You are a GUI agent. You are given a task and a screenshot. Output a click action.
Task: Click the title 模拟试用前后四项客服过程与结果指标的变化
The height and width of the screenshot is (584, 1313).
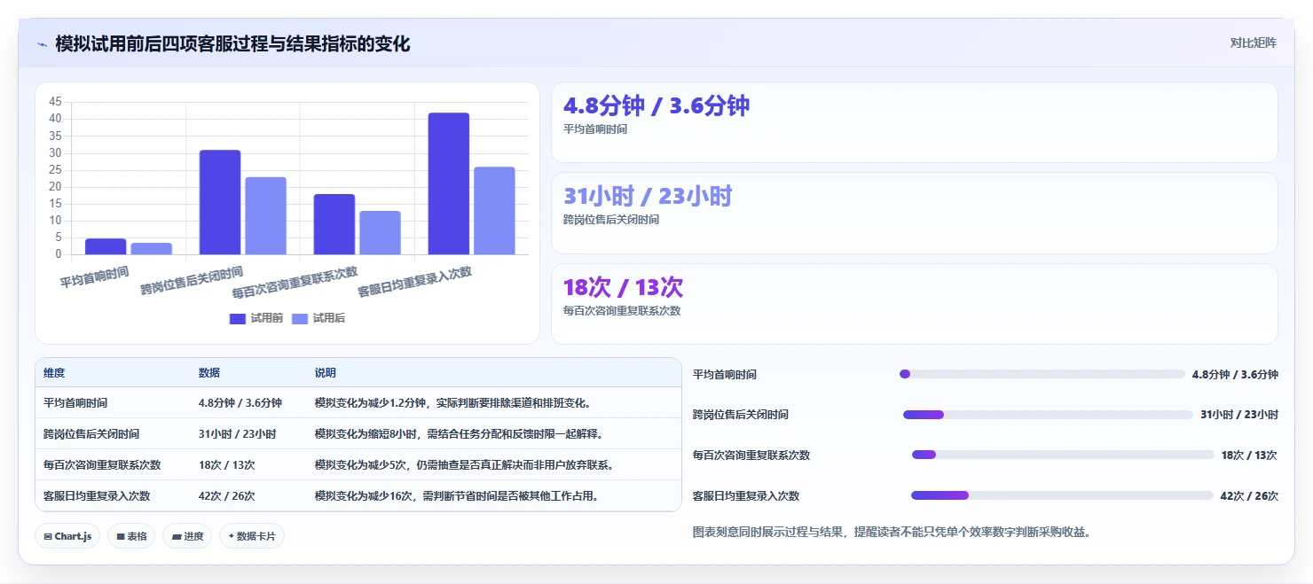(232, 44)
